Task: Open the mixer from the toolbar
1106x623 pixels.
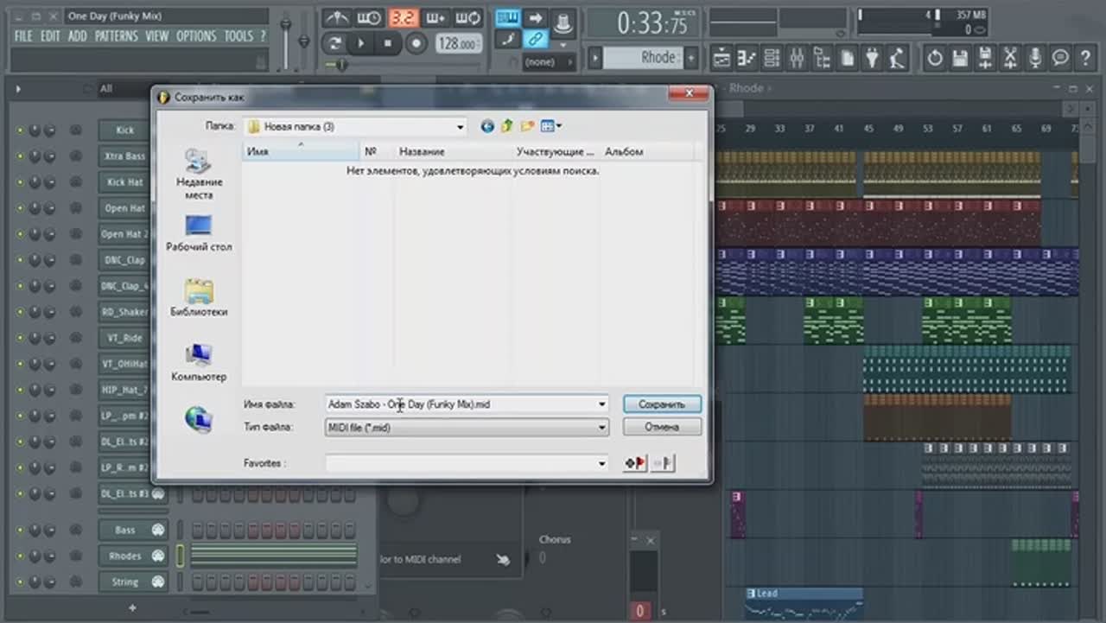Action: (x=797, y=58)
